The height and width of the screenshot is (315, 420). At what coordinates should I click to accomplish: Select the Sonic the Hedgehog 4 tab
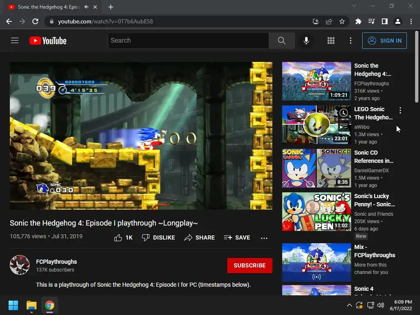pyautogui.click(x=52, y=7)
